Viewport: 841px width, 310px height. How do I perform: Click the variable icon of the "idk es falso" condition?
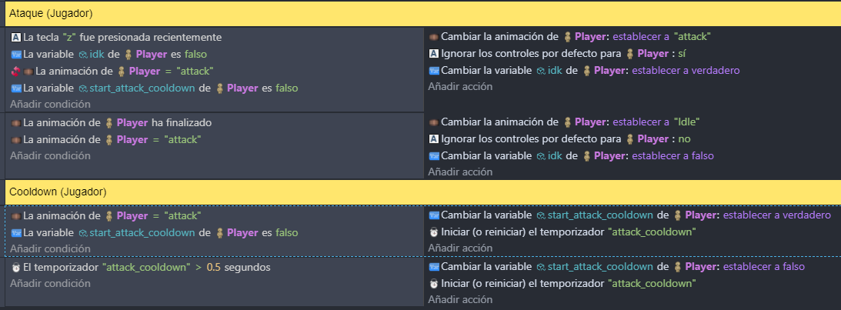[x=17, y=54]
